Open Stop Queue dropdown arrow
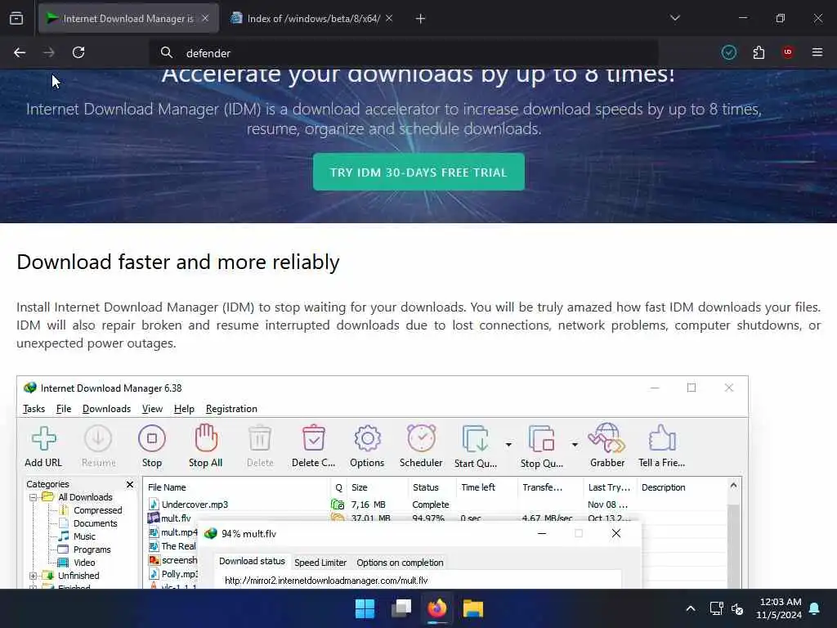This screenshot has height=628, width=837. pos(575,444)
